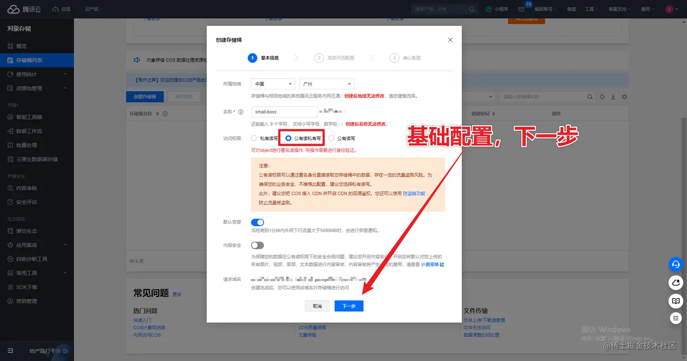This screenshot has width=687, height=361.
Task: Open the 文件无法访问 link
Action: tap(477, 327)
